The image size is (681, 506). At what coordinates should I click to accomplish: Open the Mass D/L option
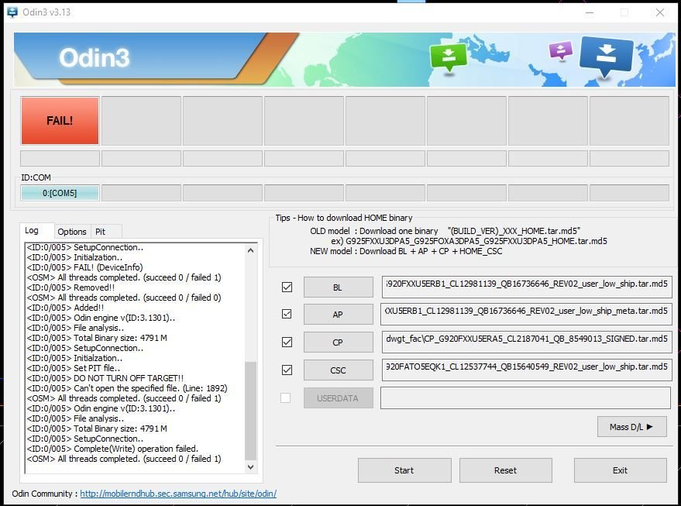(x=632, y=426)
